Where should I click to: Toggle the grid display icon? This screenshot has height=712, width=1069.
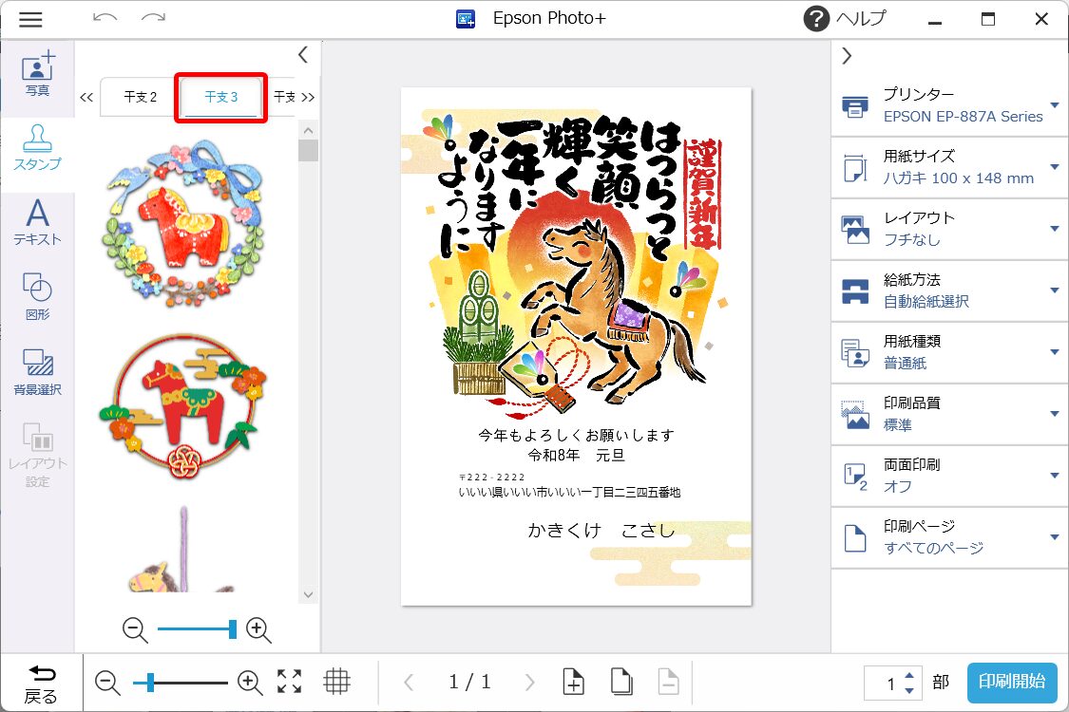pos(336,681)
